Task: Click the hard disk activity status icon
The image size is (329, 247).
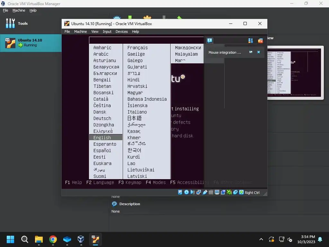Action: tap(180, 192)
